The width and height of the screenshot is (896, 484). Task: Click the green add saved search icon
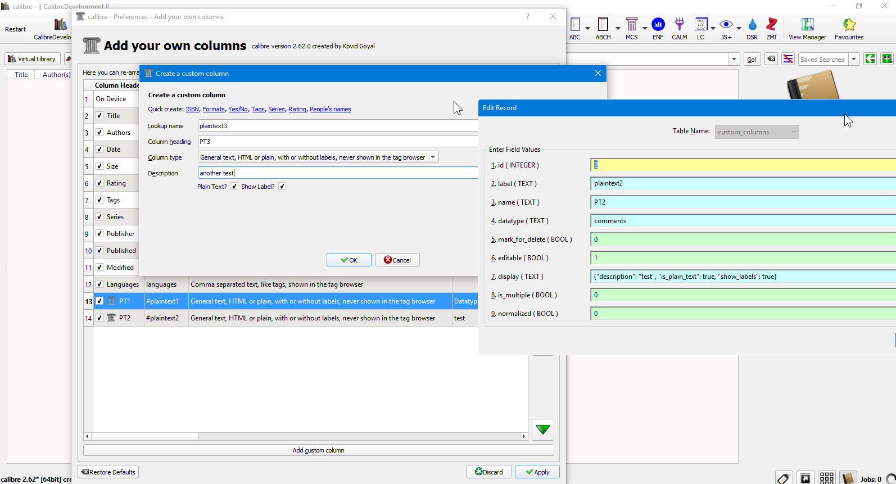click(887, 59)
